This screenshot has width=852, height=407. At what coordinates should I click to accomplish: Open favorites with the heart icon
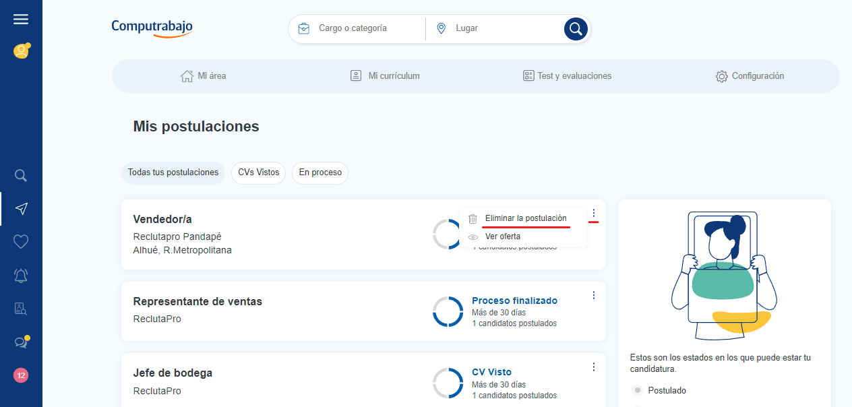(x=21, y=242)
